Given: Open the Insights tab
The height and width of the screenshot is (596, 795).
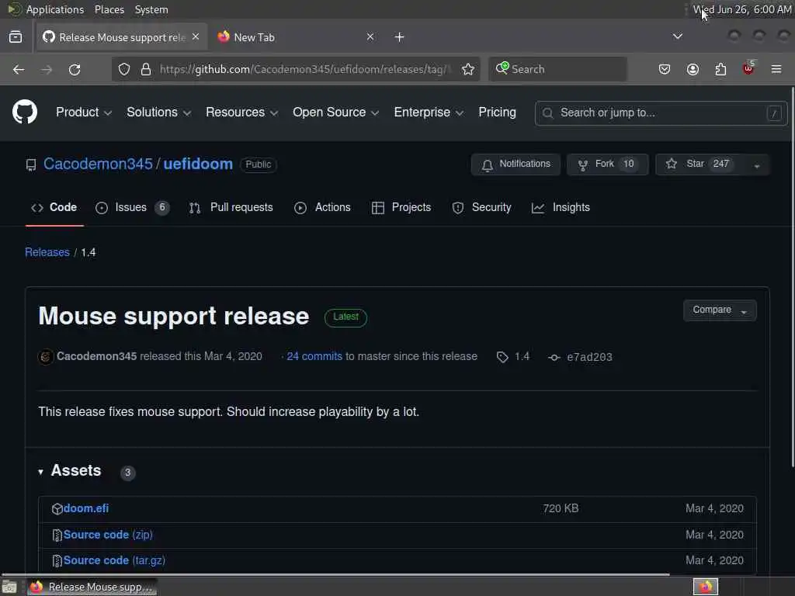Looking at the screenshot, I should click(x=561, y=207).
